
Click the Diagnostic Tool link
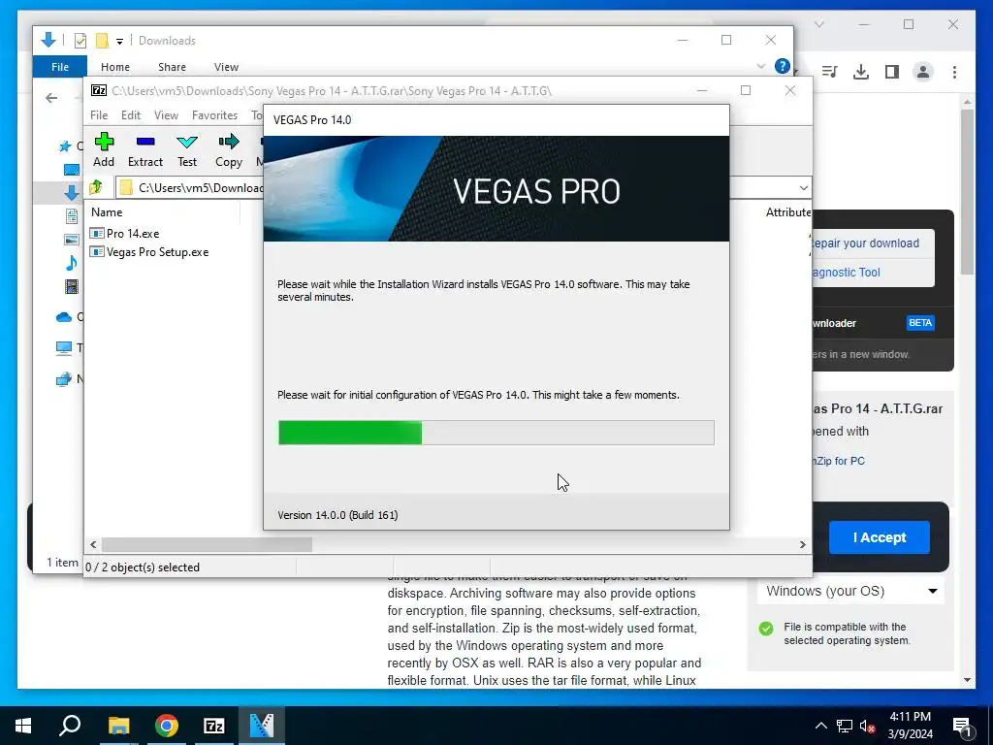(x=846, y=273)
